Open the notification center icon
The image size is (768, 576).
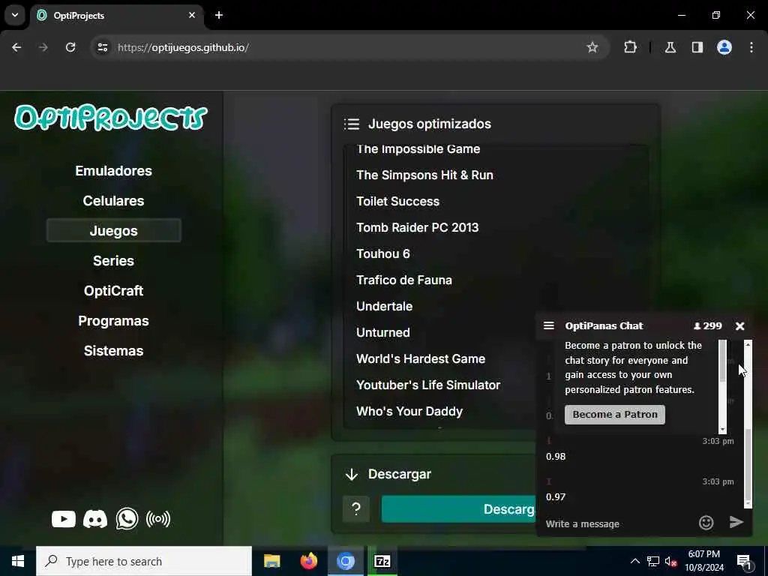744,562
